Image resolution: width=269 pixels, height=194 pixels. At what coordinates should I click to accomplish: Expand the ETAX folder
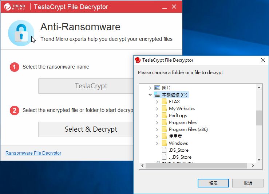(x=157, y=102)
